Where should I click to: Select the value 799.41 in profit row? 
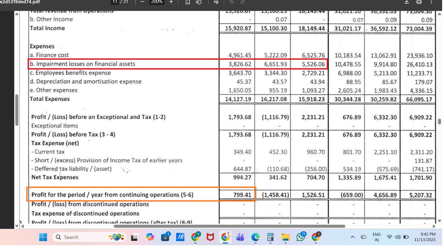[242, 195]
